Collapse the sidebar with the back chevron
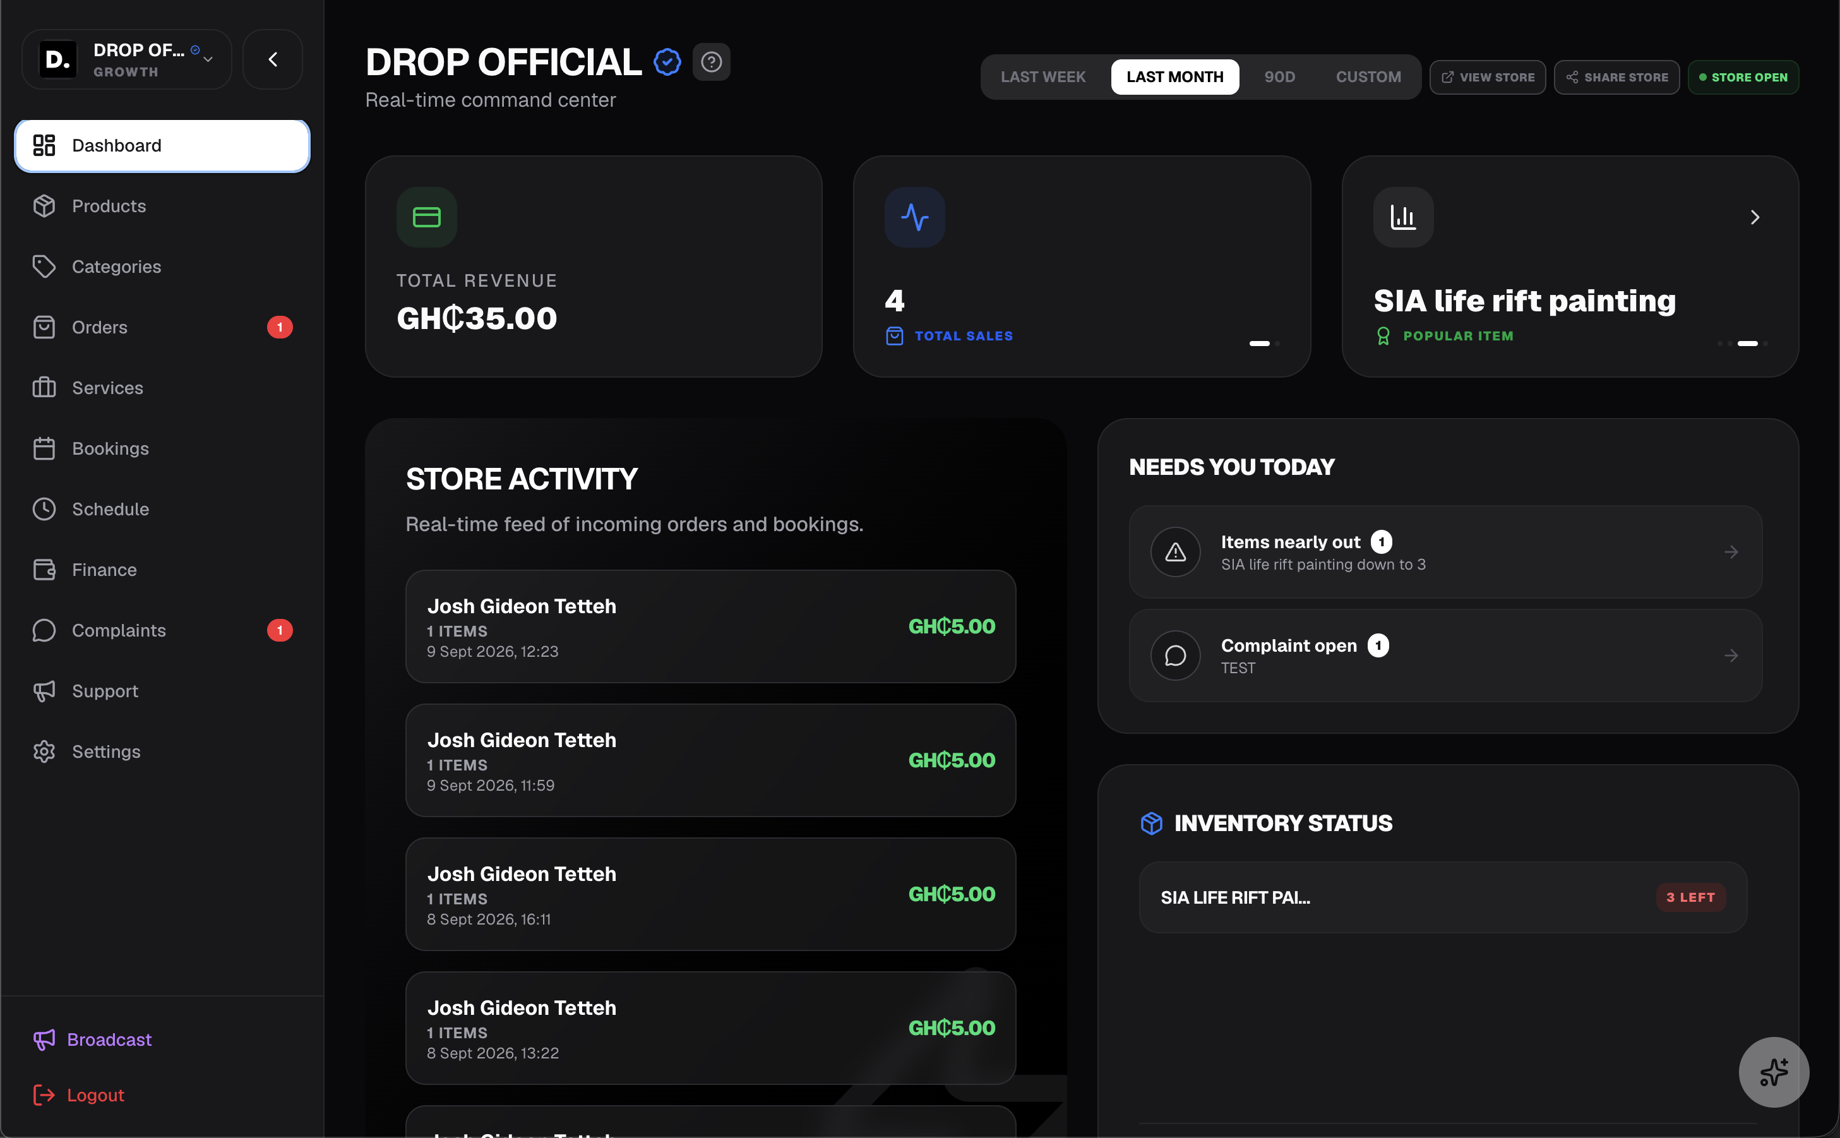 (x=273, y=59)
